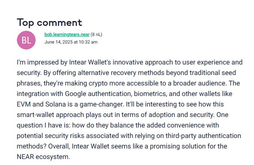254x165 pixels.
Task: Click the word smart-wallet in the comment
Action: [x=36, y=115]
